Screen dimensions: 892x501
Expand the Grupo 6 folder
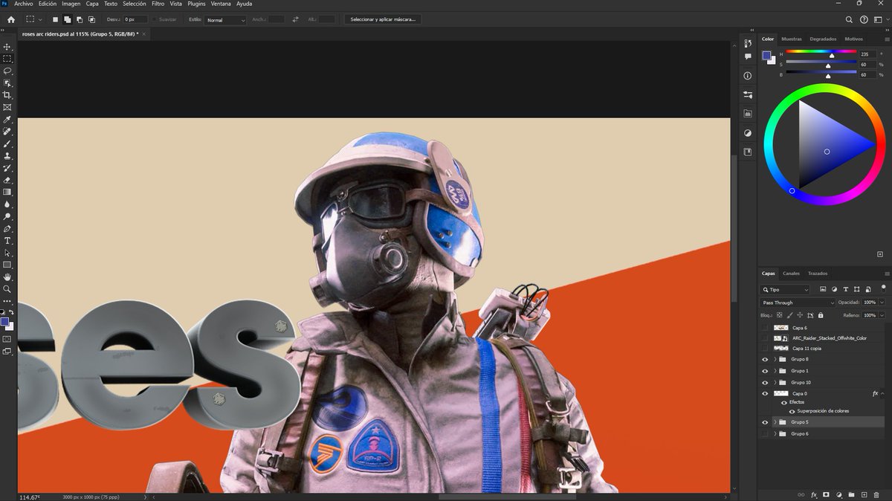775,433
